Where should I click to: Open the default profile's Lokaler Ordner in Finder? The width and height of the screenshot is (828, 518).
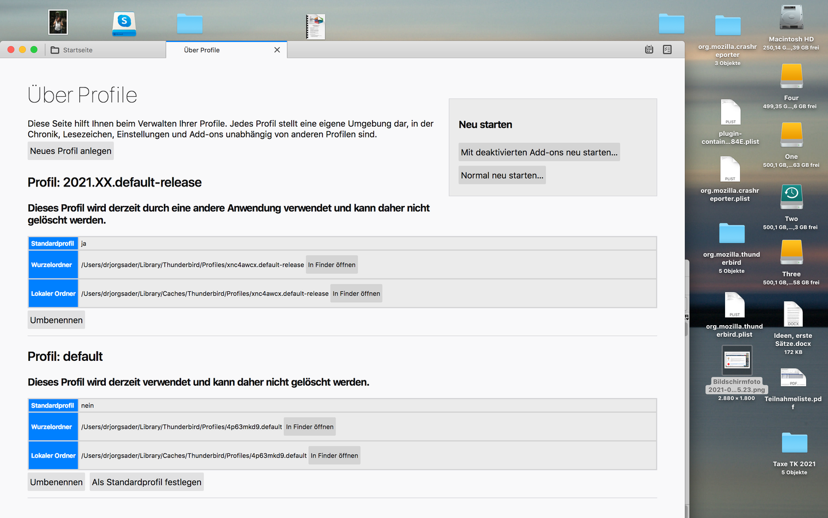[x=335, y=456]
